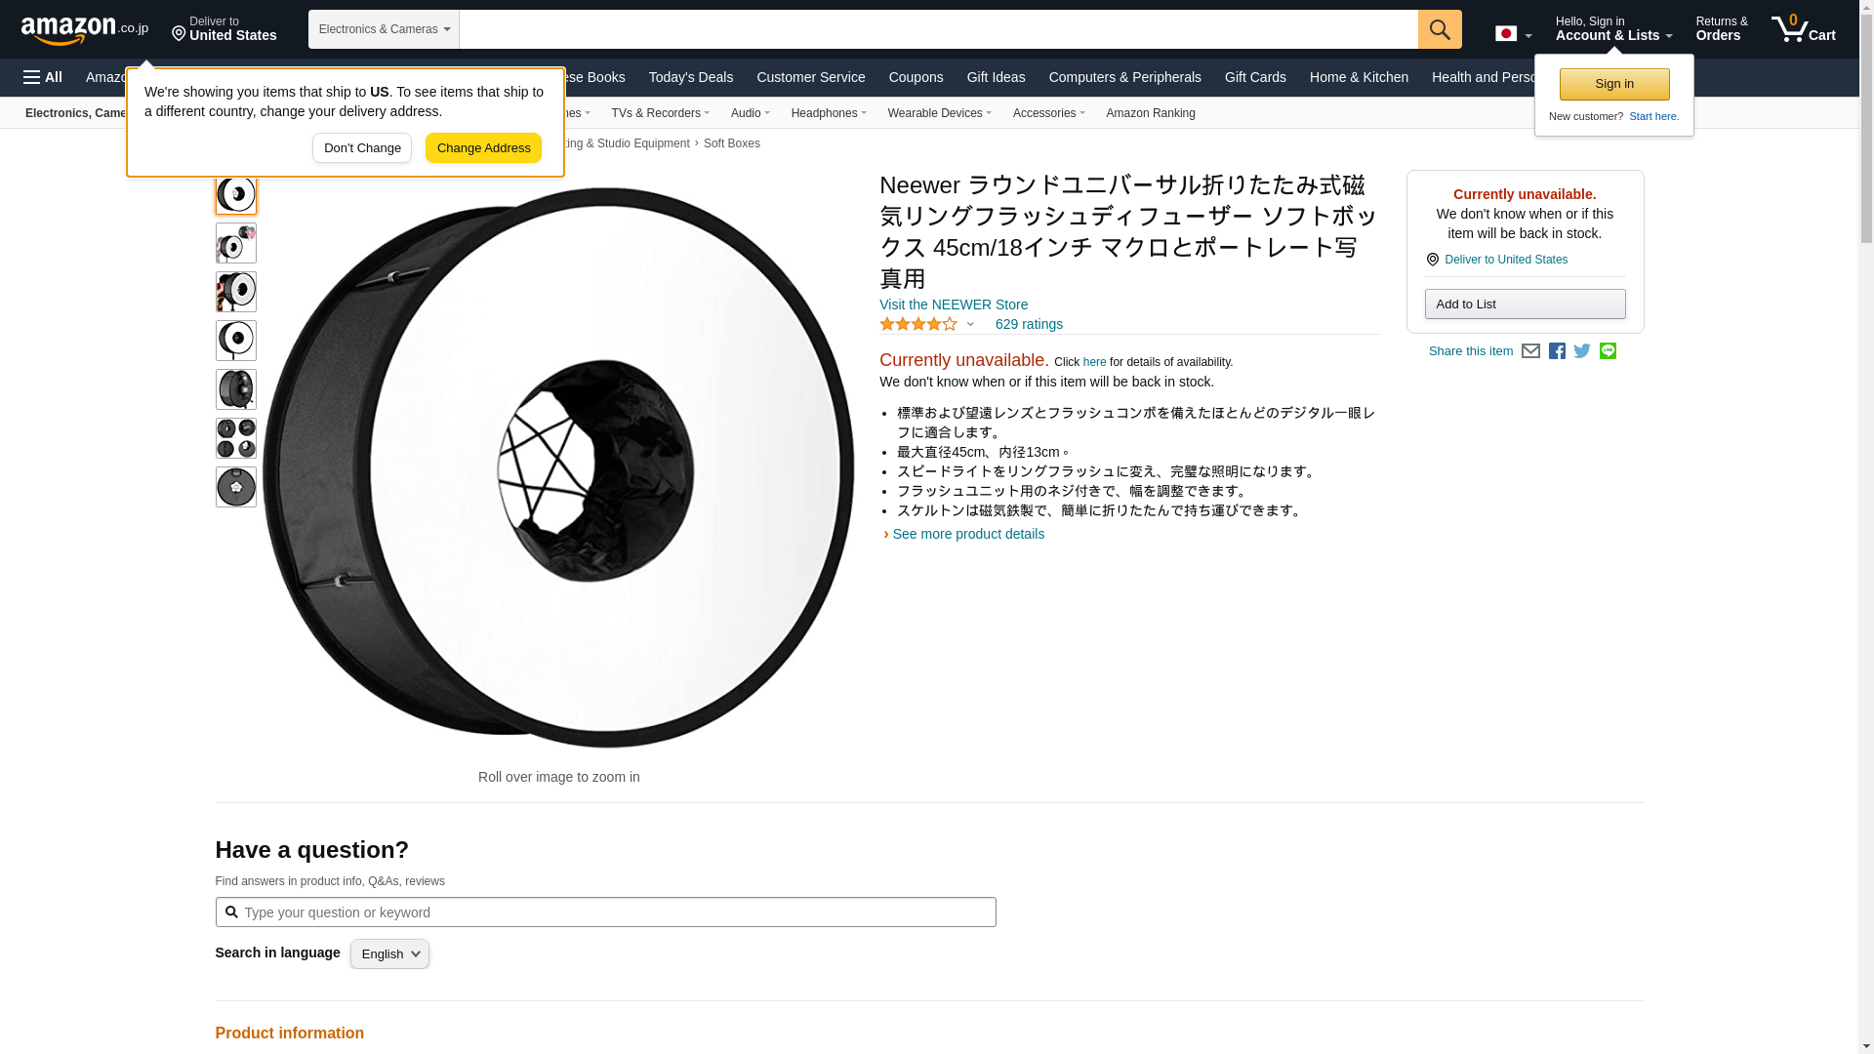This screenshot has height=1054, width=1874.
Task: Expand the star rating breakdown
Action: click(926, 324)
